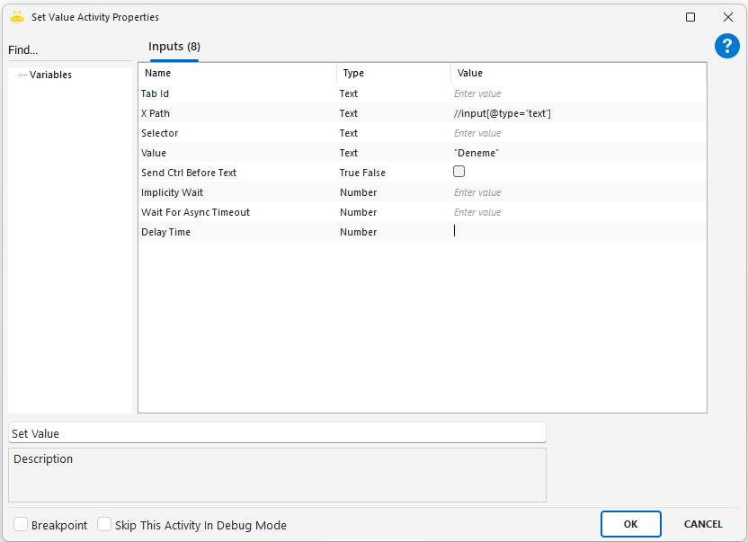This screenshot has height=542, width=748.
Task: Click the Selector value field
Action: 577,133
